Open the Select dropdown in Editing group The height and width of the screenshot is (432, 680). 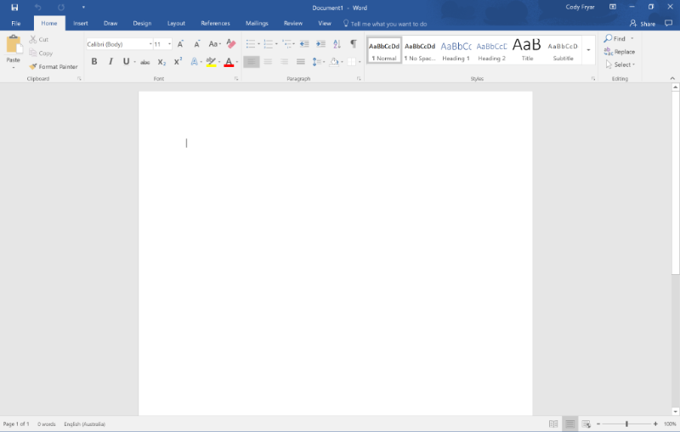pyautogui.click(x=620, y=65)
